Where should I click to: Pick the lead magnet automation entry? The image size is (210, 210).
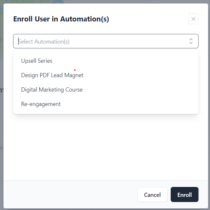point(52,75)
